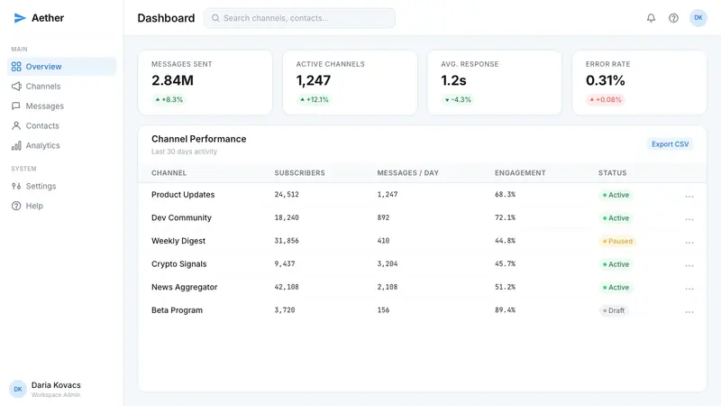Screen dimensions: 721x406
Task: Click Active status of Product Updates
Action: (616, 195)
